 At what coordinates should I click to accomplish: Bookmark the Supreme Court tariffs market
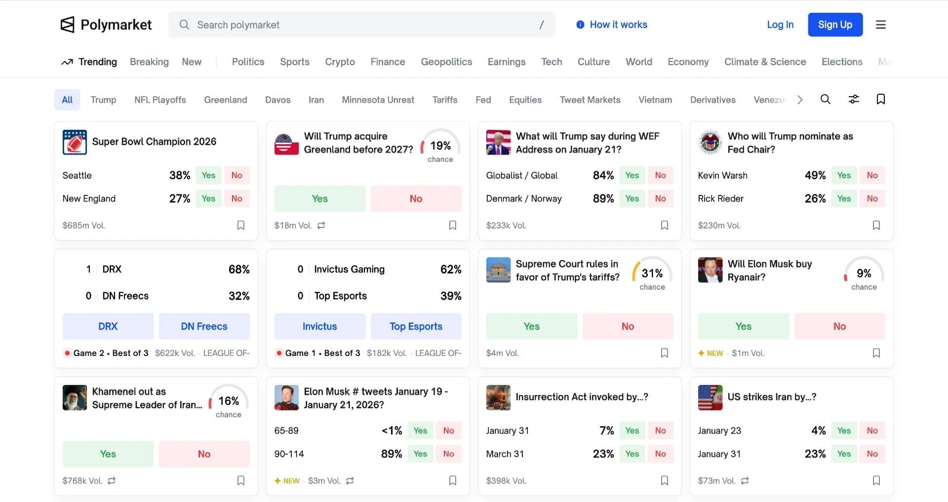click(665, 353)
